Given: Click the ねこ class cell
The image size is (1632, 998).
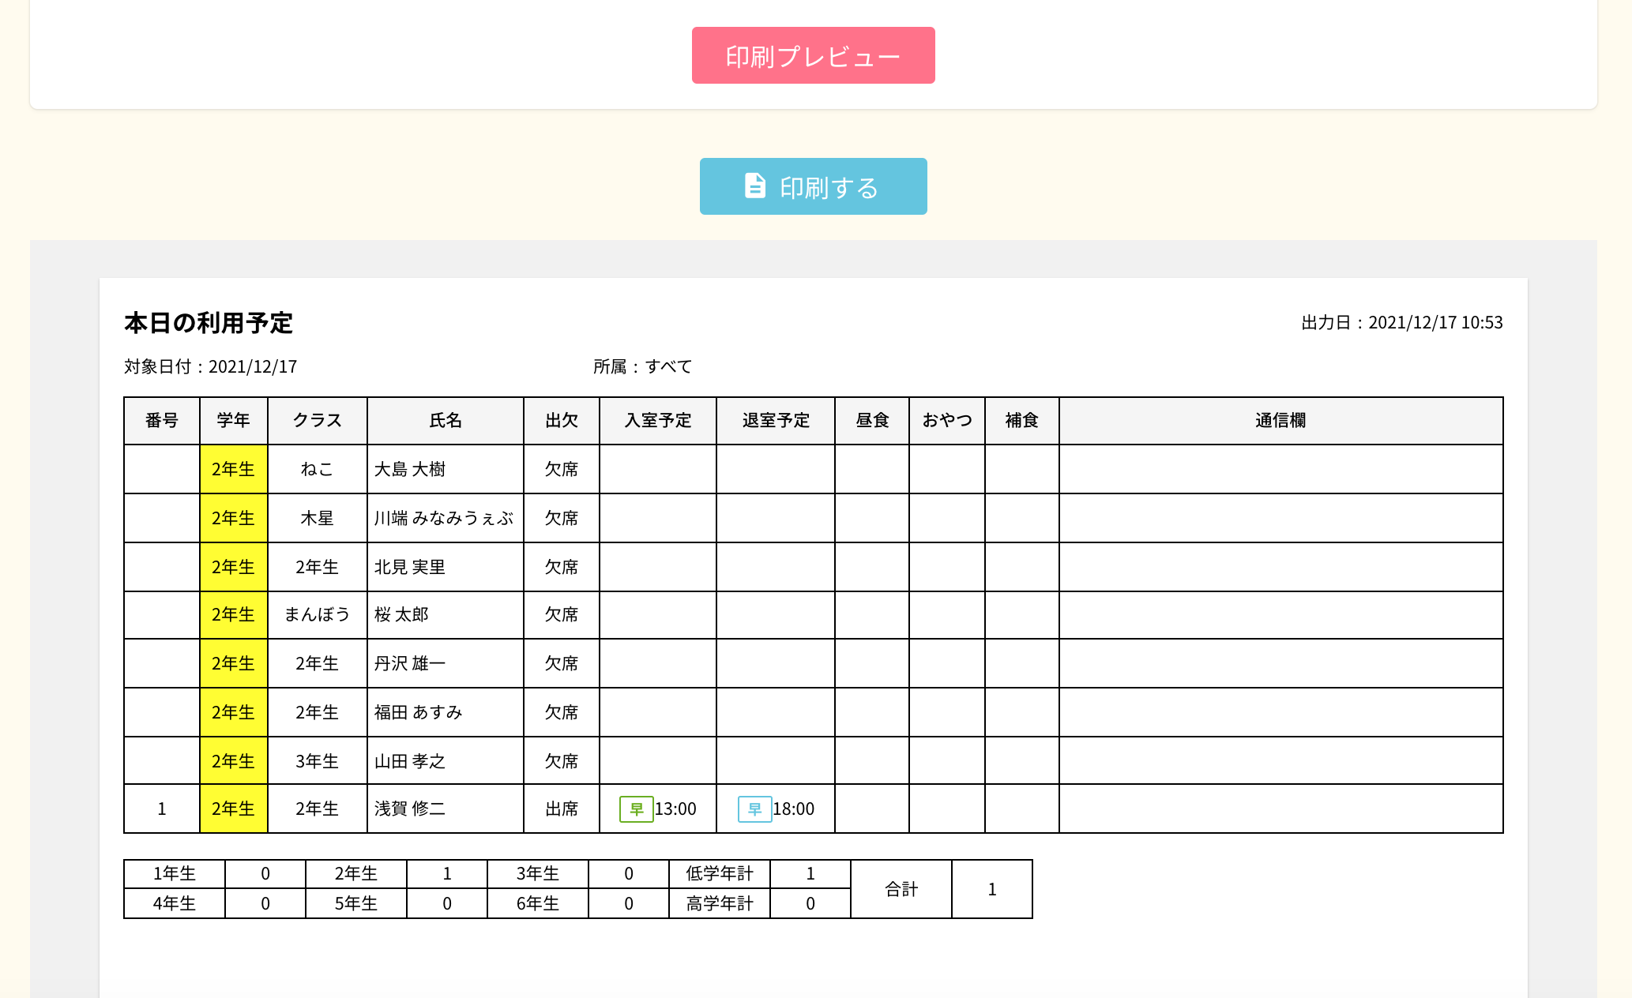Looking at the screenshot, I should [318, 470].
